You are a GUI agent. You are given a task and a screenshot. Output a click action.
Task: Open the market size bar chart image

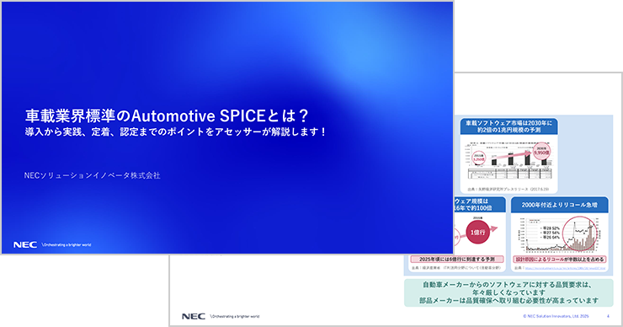509,160
